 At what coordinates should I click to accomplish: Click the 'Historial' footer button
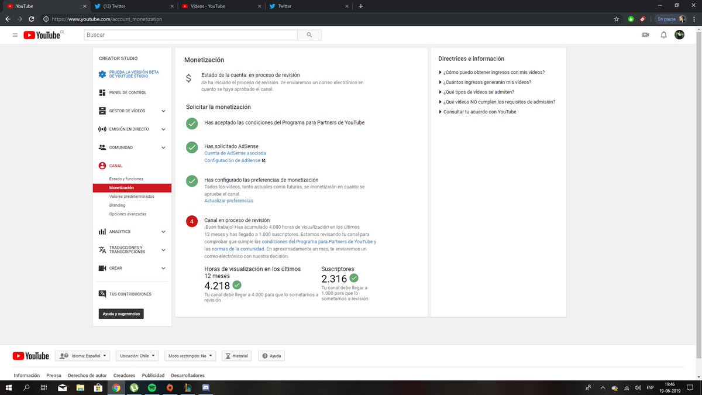click(236, 356)
